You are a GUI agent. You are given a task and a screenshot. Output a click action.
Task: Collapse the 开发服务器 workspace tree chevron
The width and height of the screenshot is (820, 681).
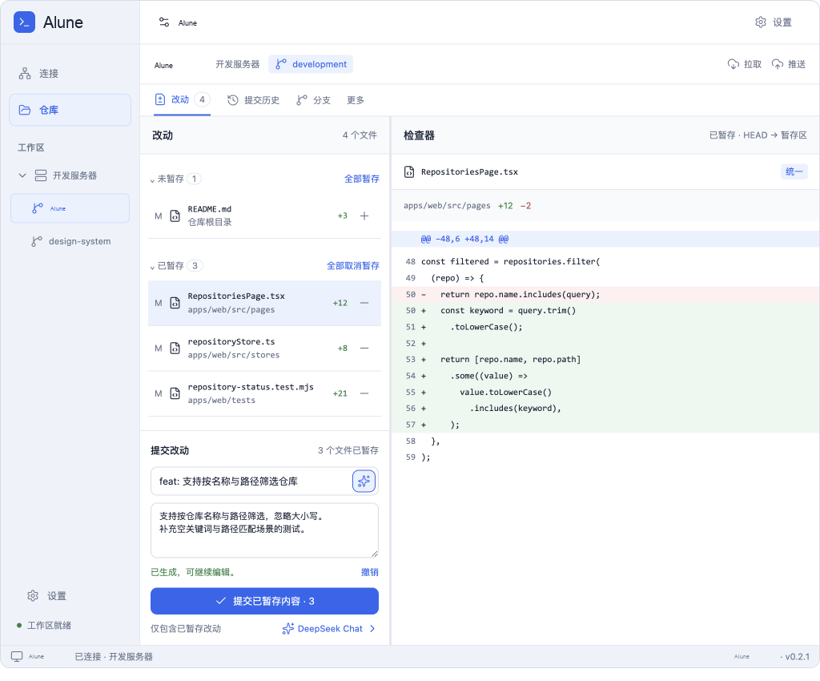(x=22, y=175)
